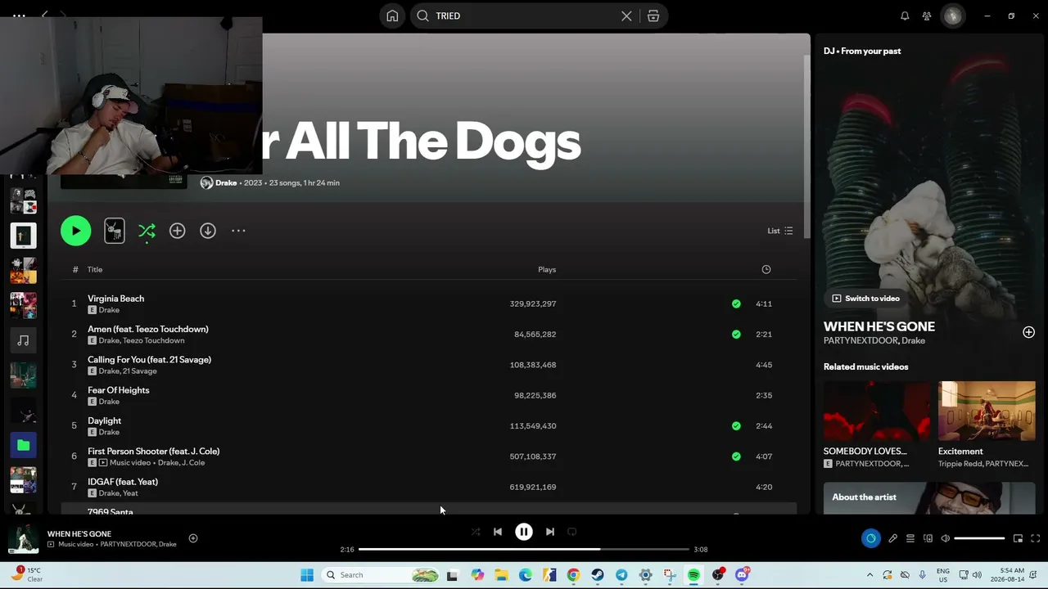The image size is (1048, 589).
Task: Open Telegram from the taskbar
Action: tap(621, 575)
